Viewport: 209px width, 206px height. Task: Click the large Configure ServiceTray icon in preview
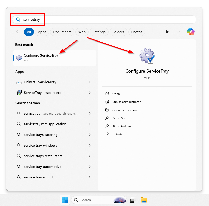pos(147,56)
